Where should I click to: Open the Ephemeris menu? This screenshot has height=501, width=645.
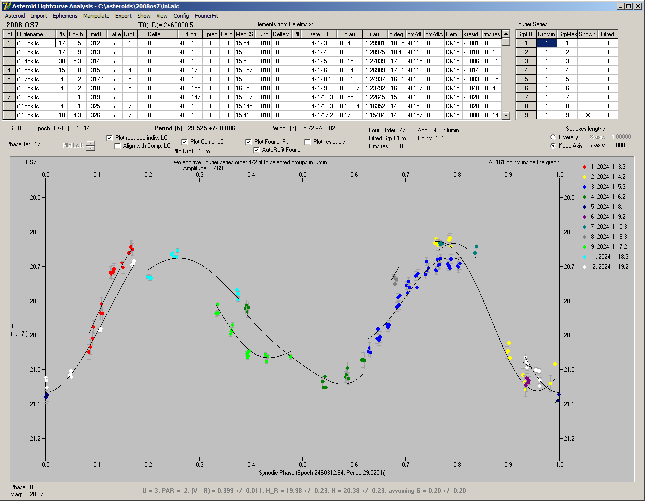click(65, 16)
